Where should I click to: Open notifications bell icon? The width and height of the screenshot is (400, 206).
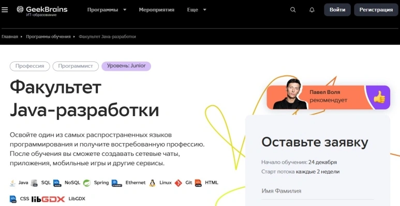(312, 10)
